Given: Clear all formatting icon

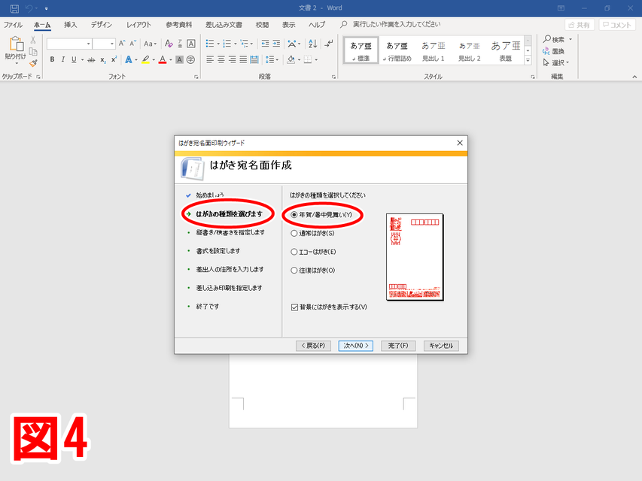Looking at the screenshot, I should tap(169, 44).
